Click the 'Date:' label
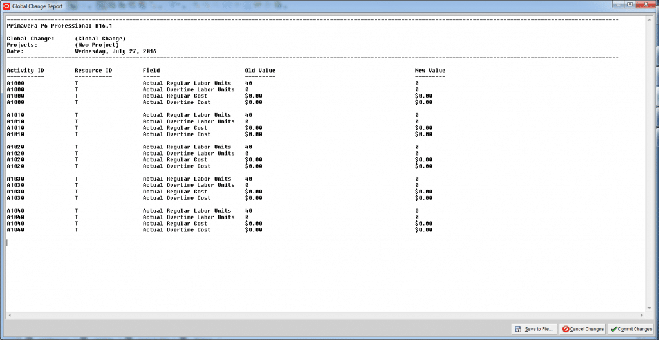 (x=15, y=51)
